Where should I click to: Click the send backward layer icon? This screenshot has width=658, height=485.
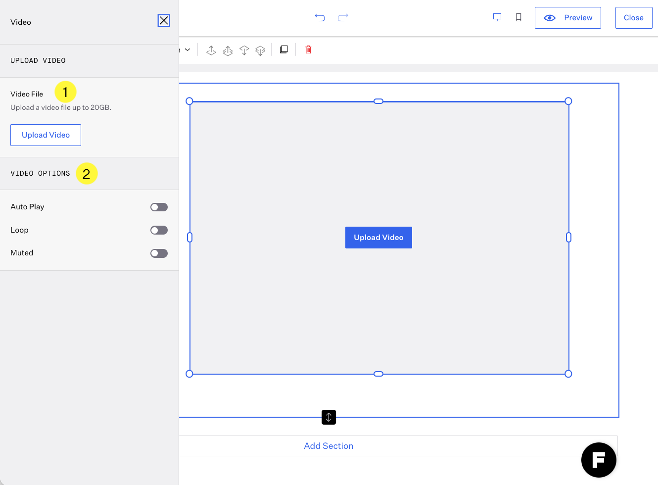[244, 50]
